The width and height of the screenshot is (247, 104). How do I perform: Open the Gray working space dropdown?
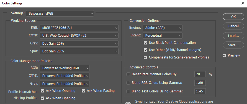[79, 44]
